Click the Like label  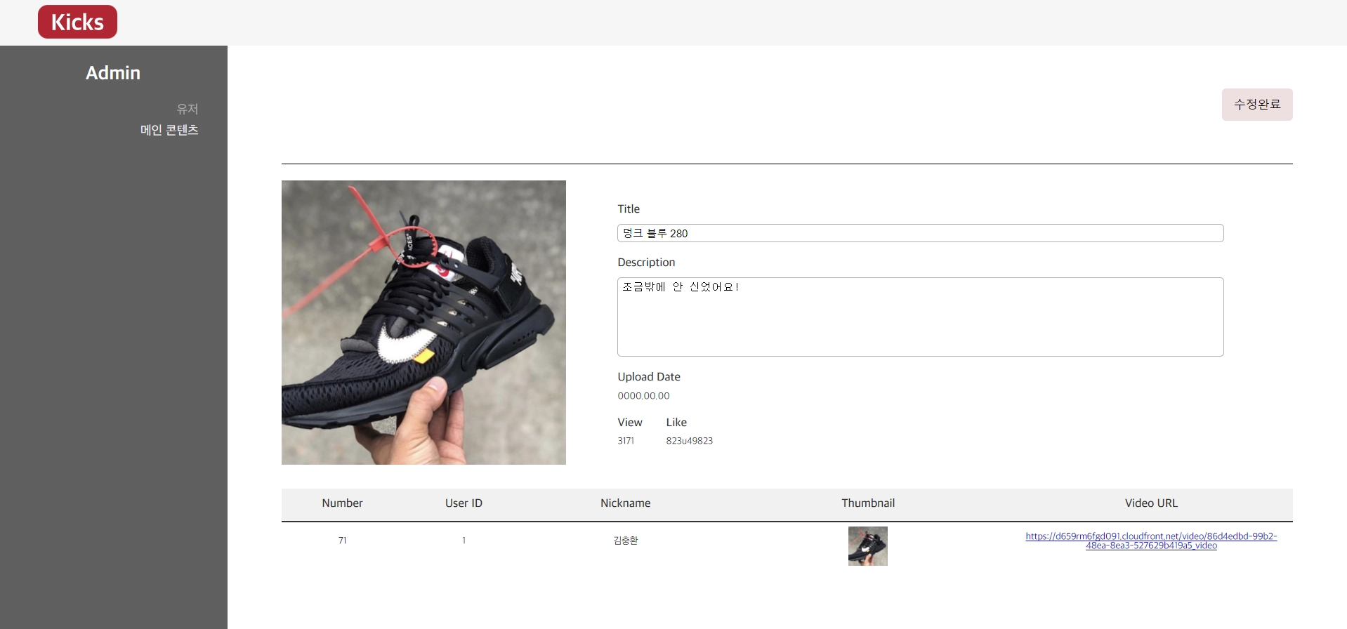coord(676,423)
